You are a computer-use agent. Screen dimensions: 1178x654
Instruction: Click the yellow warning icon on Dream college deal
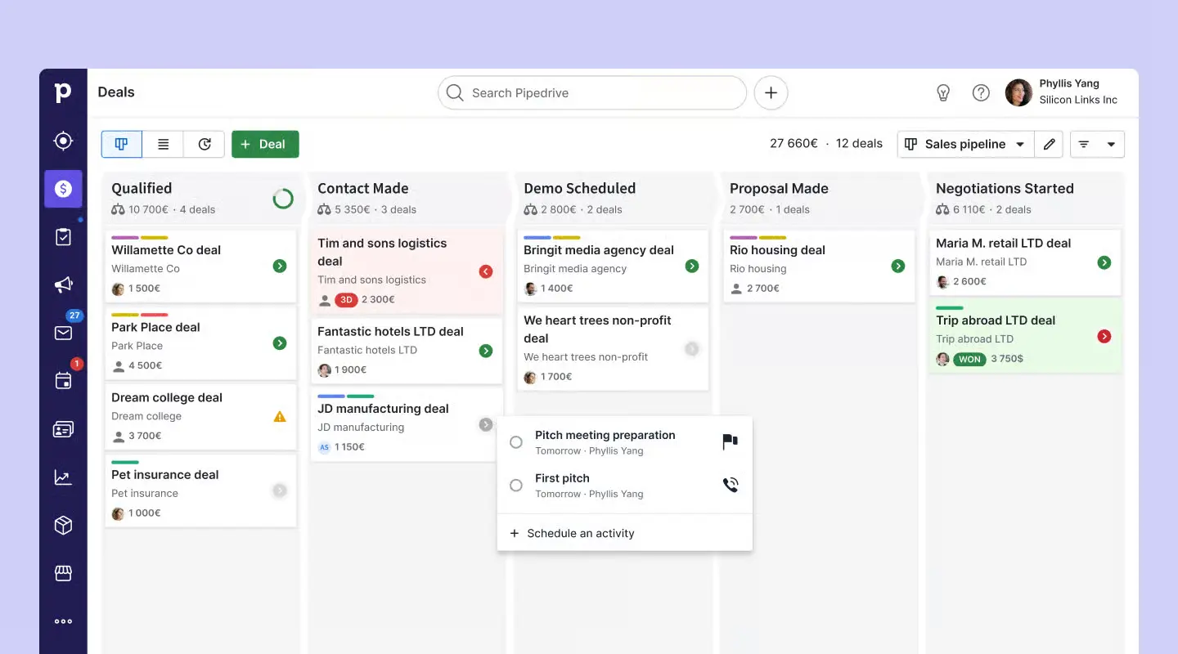click(280, 417)
